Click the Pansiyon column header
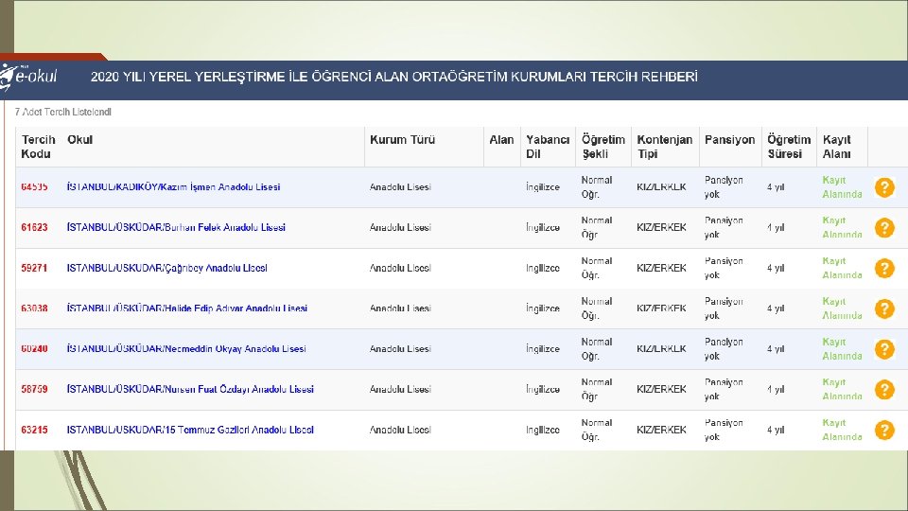Image resolution: width=908 pixels, height=511 pixels. [x=729, y=140]
